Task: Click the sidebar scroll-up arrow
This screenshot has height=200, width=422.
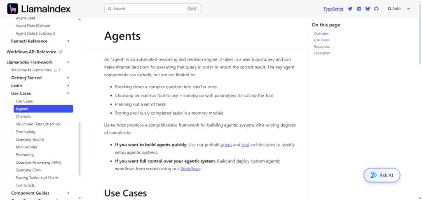Action: pyautogui.click(x=80, y=19)
